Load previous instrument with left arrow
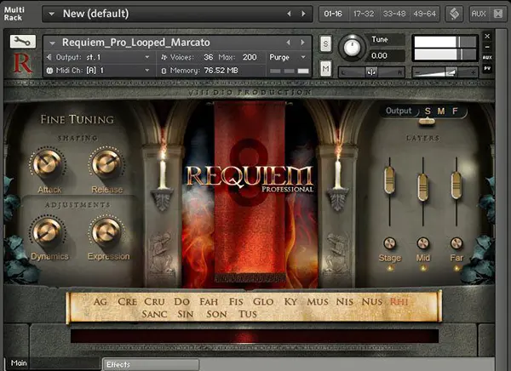This screenshot has height=371, width=511. coord(288,43)
